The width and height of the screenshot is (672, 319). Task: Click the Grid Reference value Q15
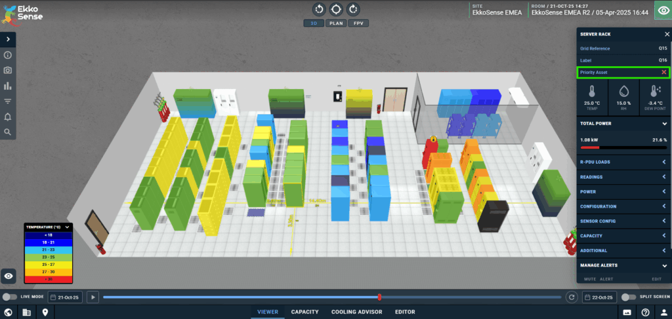pos(663,48)
